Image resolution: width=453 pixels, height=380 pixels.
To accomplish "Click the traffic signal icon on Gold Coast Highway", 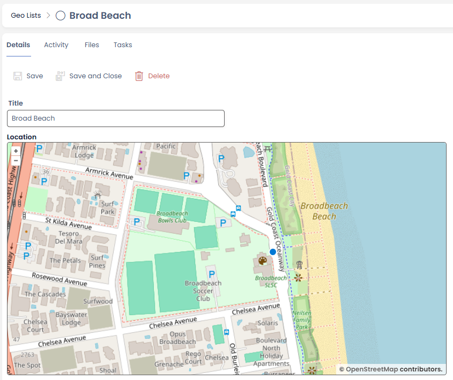I will coord(20,203).
